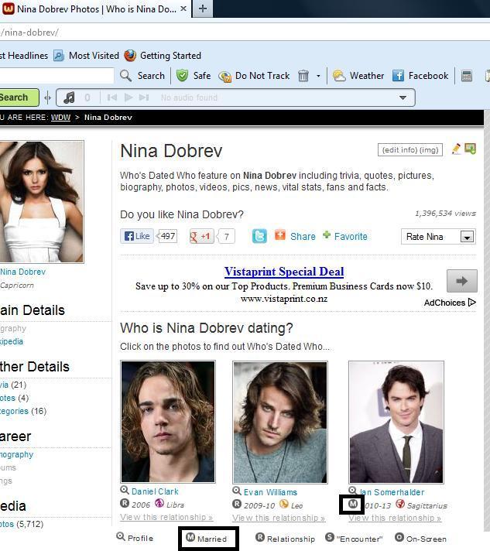Viewport: 490px width, 551px height.
Task: Click the Married legend item
Action: [x=207, y=538]
